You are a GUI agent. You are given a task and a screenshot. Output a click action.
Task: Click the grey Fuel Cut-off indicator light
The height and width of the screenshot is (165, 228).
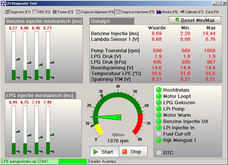coord(159,134)
